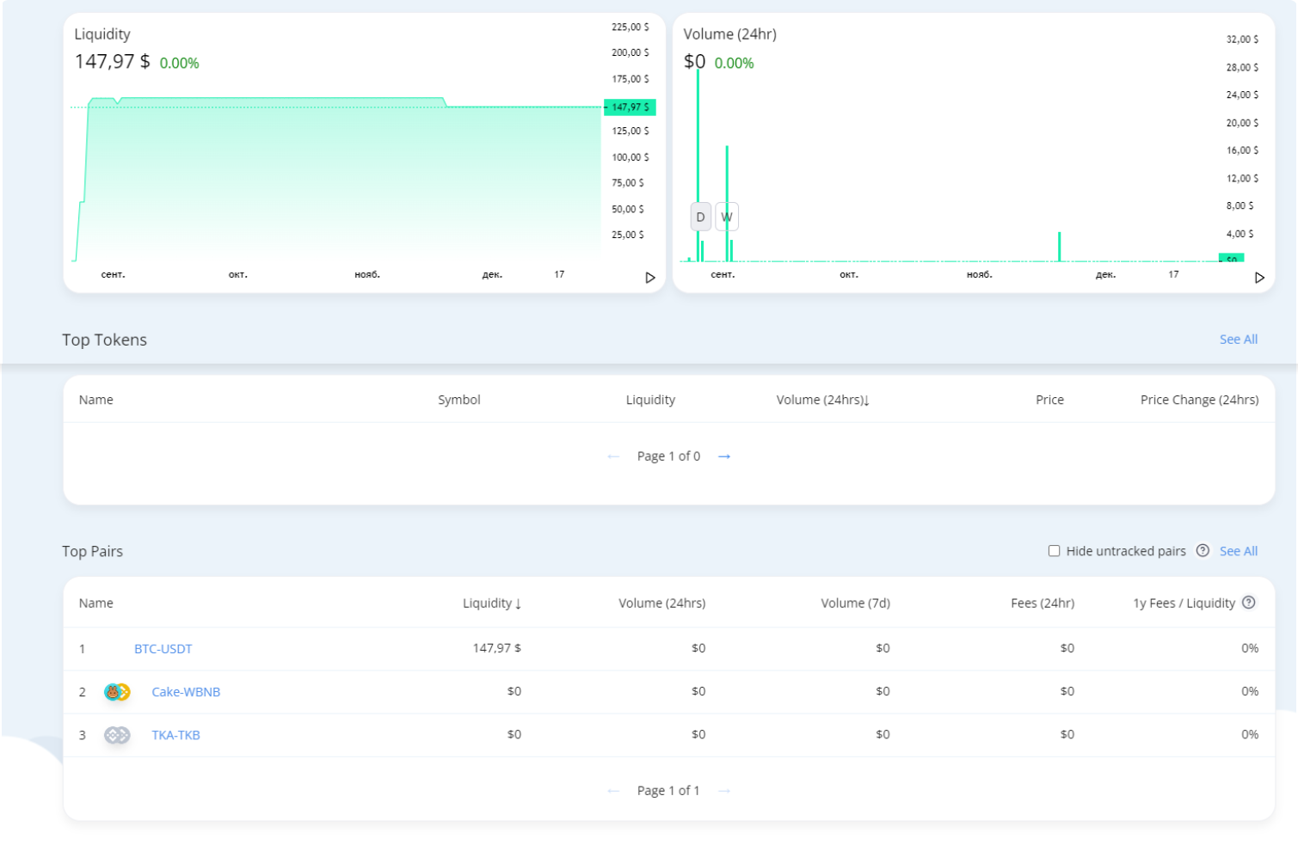Click the 0% fees value in BTC-USDT row
The width and height of the screenshot is (1298, 845).
[1250, 648]
